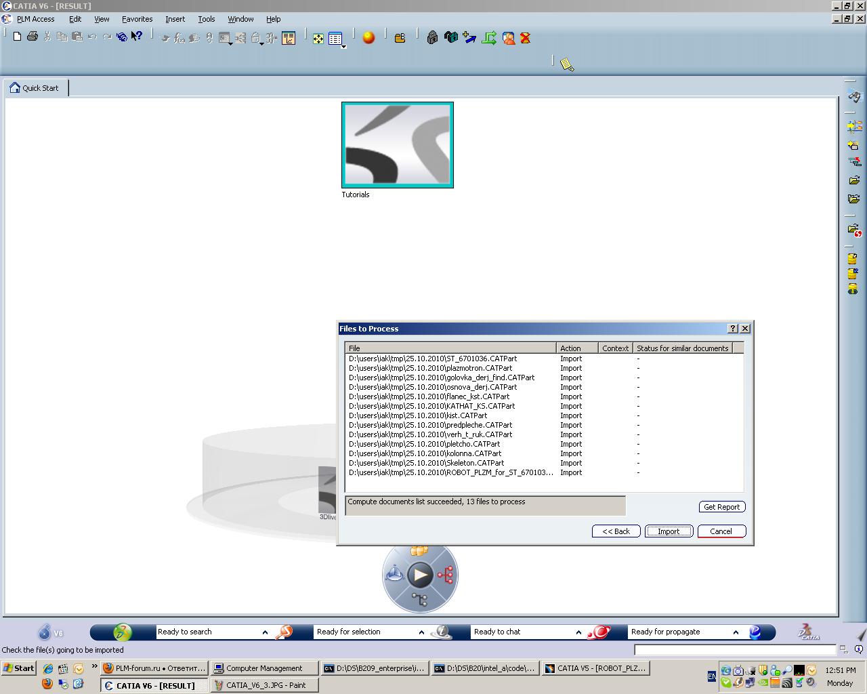Viewport: 867px width, 694px height.
Task: Click the Get Report button
Action: pyautogui.click(x=722, y=507)
